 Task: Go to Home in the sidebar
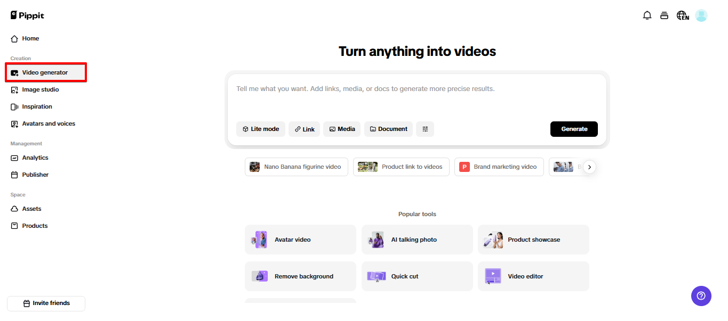coord(29,38)
